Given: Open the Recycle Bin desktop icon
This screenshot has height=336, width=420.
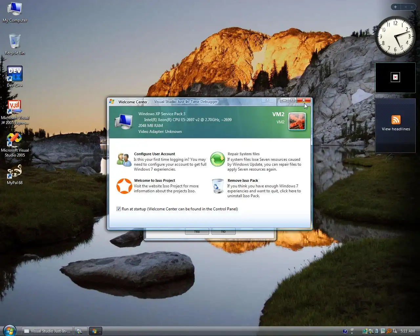Looking at the screenshot, I should point(14,44).
